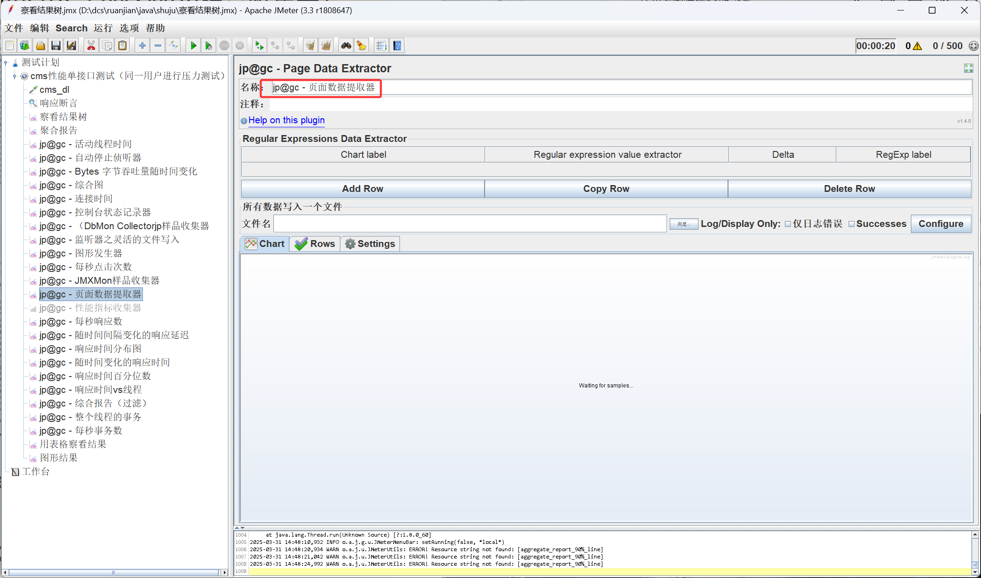
Task: Toggle fullscreen expand icon of the panel
Action: (x=968, y=68)
